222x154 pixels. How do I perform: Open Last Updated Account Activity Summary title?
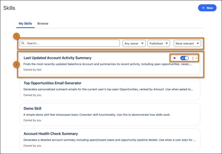point(57,58)
